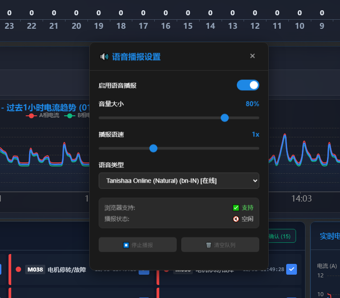
Task: Open the 实时电 panel header
Action: point(330,236)
